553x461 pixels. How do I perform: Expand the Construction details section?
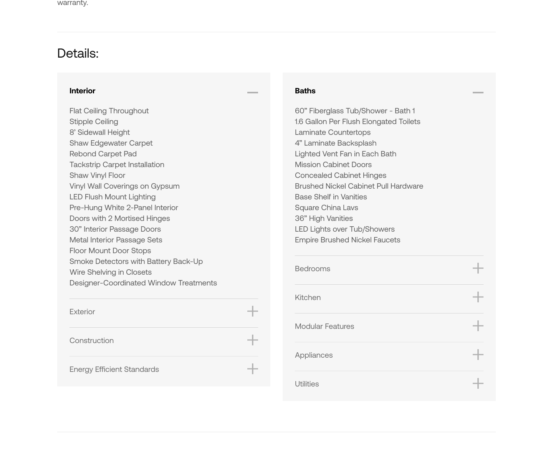91,340
